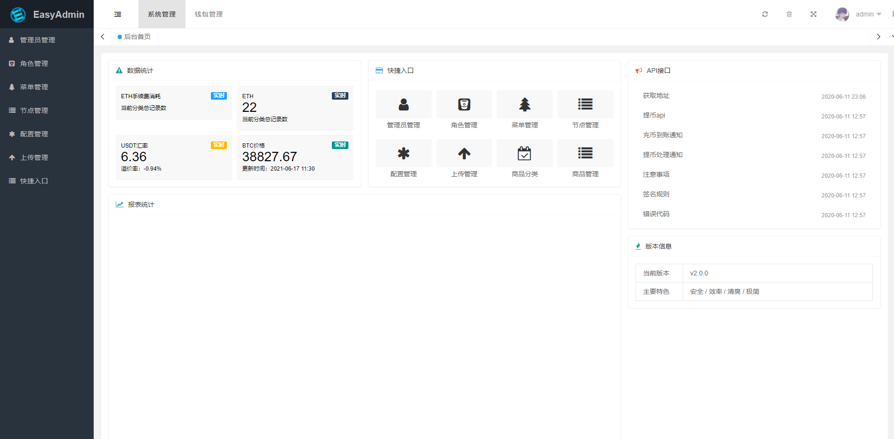Click the EasyAdmin logo
The width and height of the screenshot is (894, 439).
47,15
